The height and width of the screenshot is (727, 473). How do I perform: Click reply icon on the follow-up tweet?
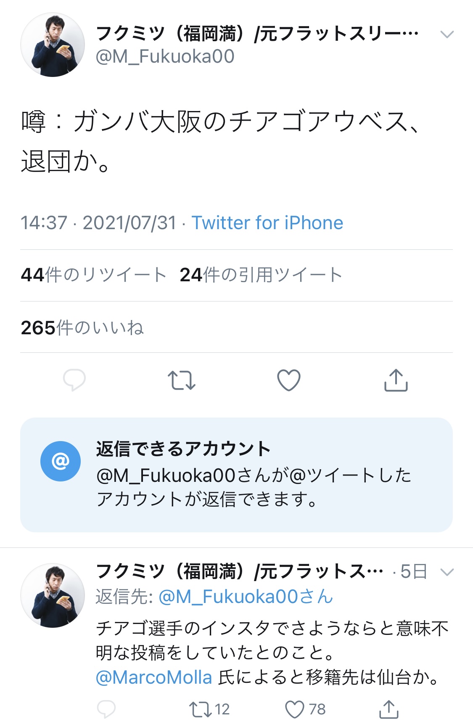point(106,709)
